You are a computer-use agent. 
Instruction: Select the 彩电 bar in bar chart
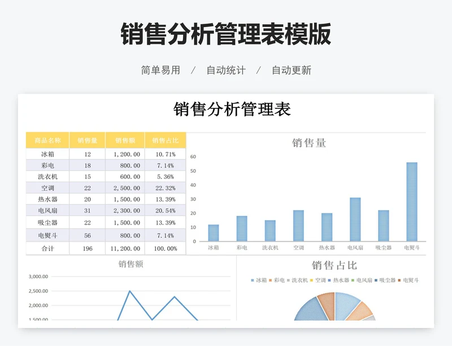[x=242, y=229]
